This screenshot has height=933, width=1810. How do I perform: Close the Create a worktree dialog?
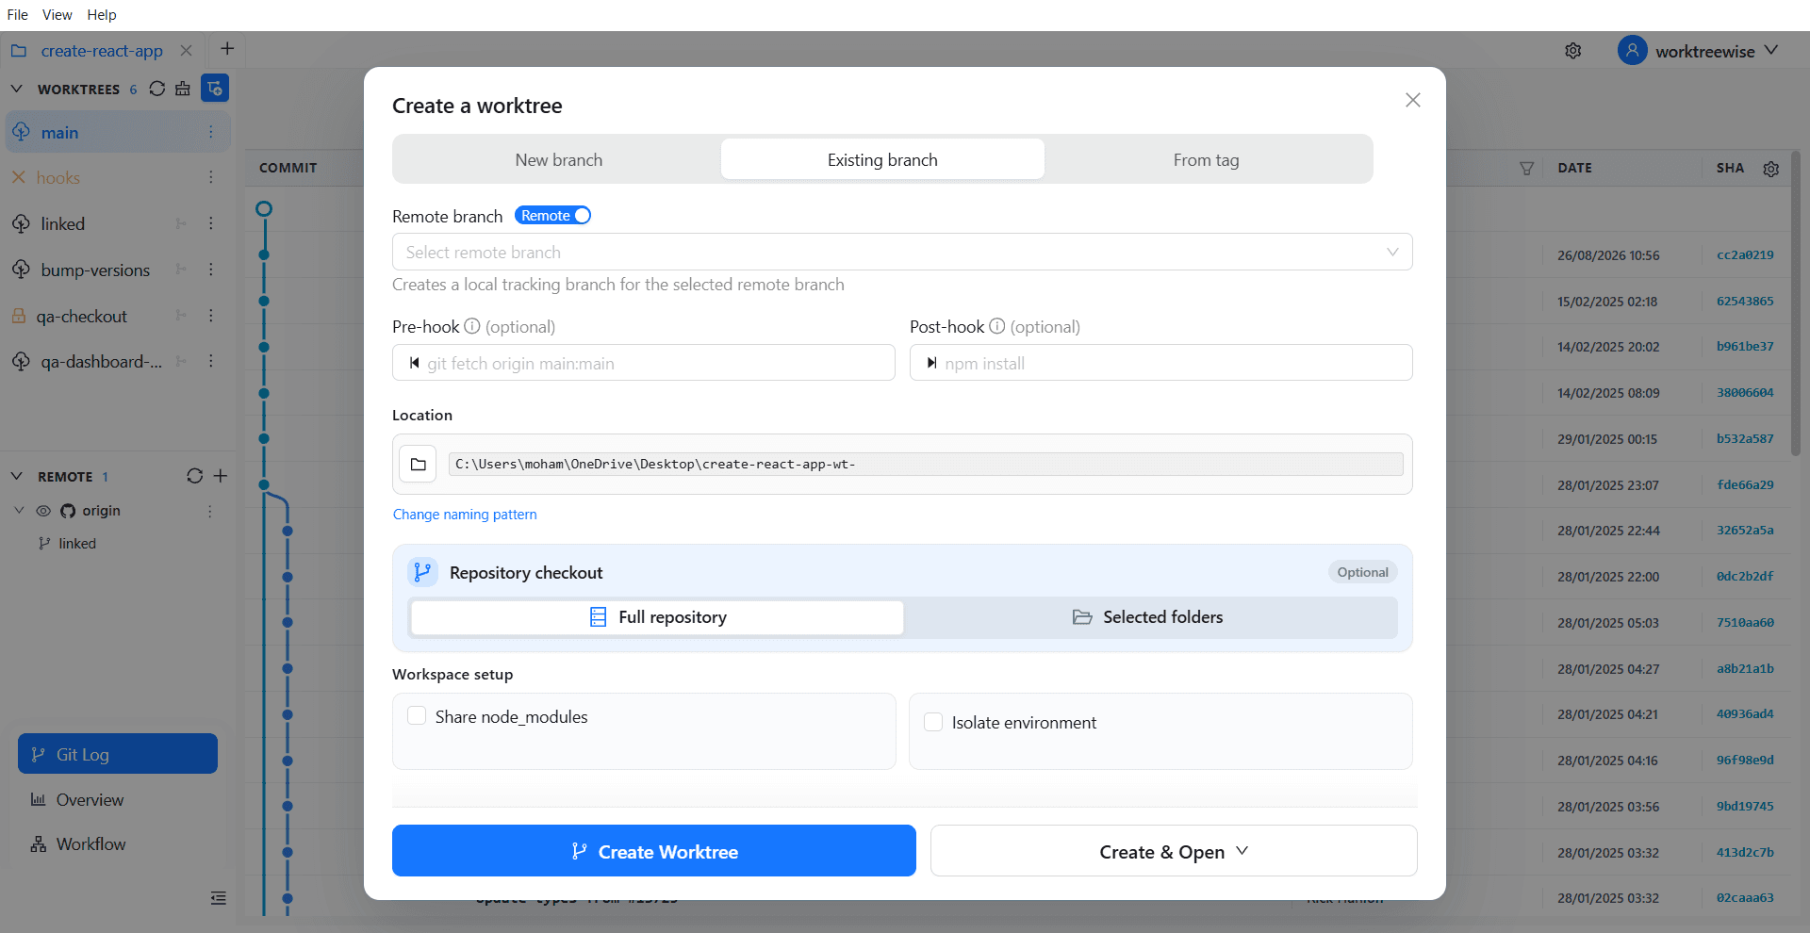coord(1413,100)
